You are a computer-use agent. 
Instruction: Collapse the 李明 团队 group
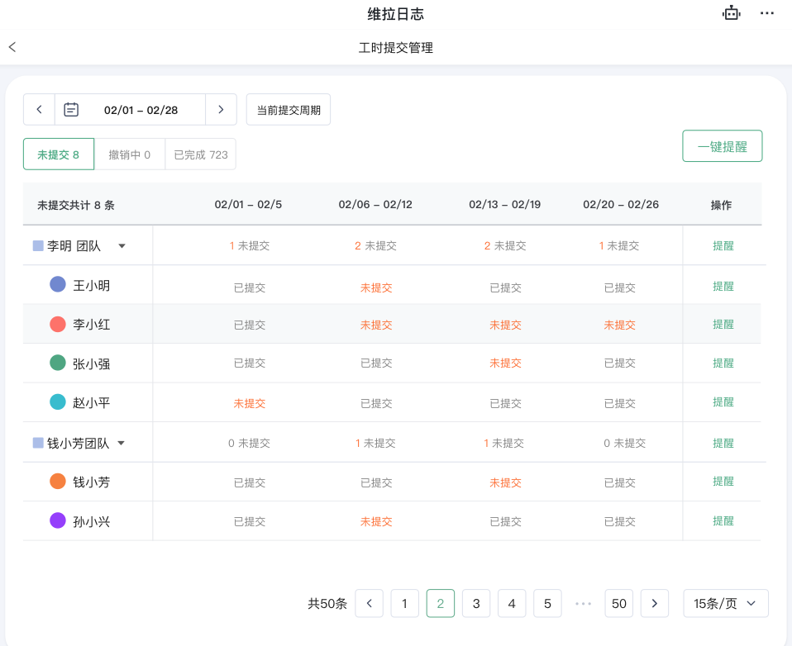coord(122,245)
